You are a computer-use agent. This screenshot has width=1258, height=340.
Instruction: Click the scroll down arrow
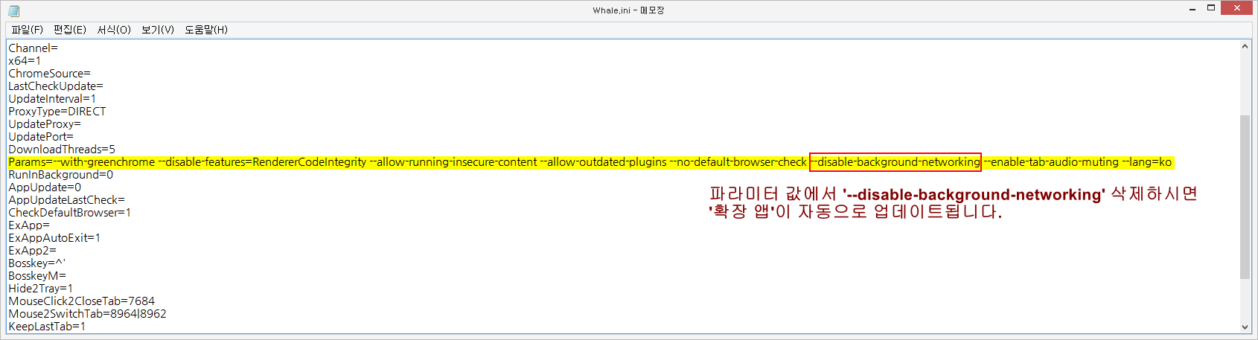point(1245,327)
